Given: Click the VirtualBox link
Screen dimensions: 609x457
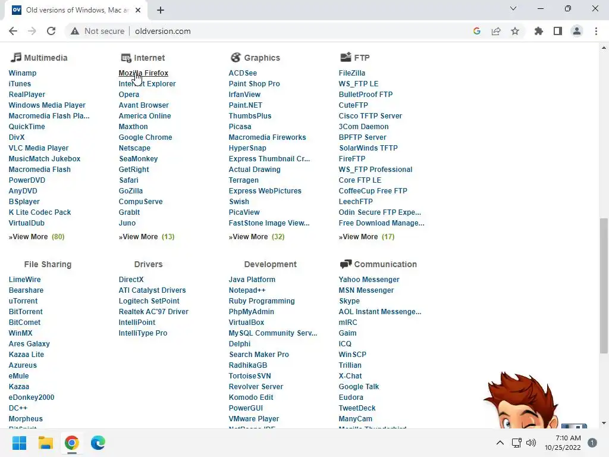Looking at the screenshot, I should 246,322.
